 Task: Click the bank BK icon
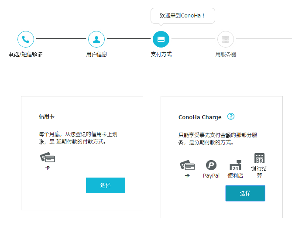(259, 158)
